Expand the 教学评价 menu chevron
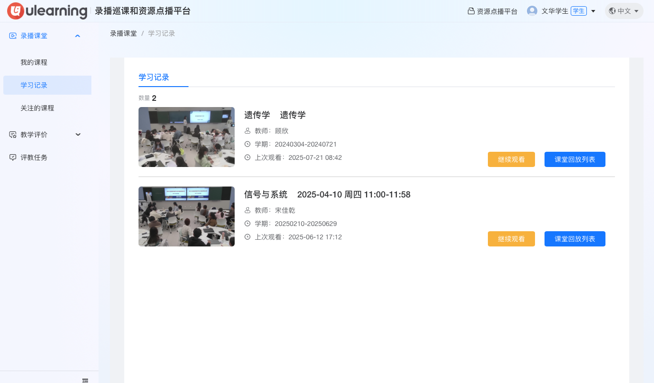The width and height of the screenshot is (654, 383). coord(78,135)
